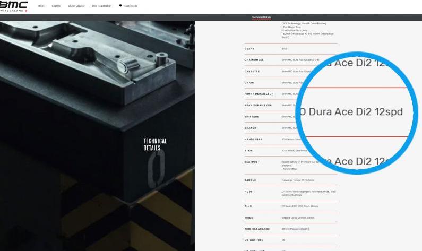422x251 pixels.
Task: Click the REAR DERAILLEUR label
Action: point(258,105)
